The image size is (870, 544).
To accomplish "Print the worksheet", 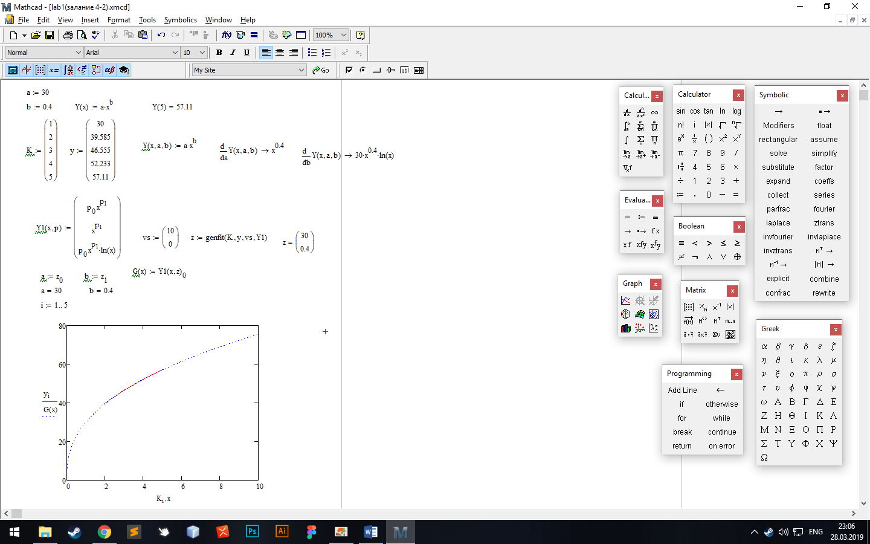I will pyautogui.click(x=68, y=35).
